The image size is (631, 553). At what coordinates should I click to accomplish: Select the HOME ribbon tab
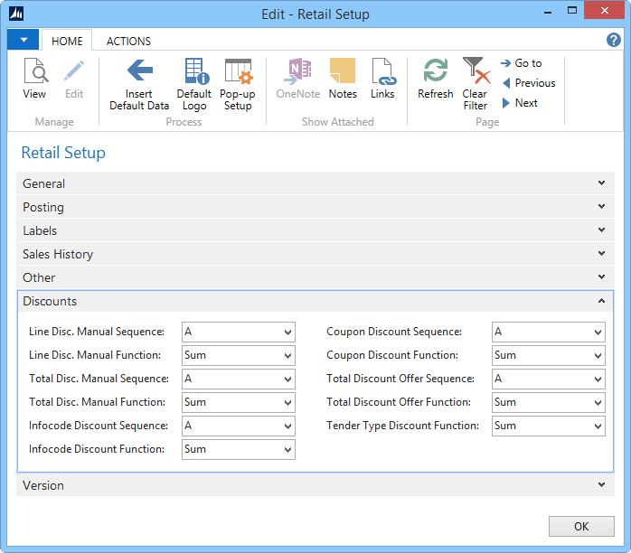coord(67,41)
